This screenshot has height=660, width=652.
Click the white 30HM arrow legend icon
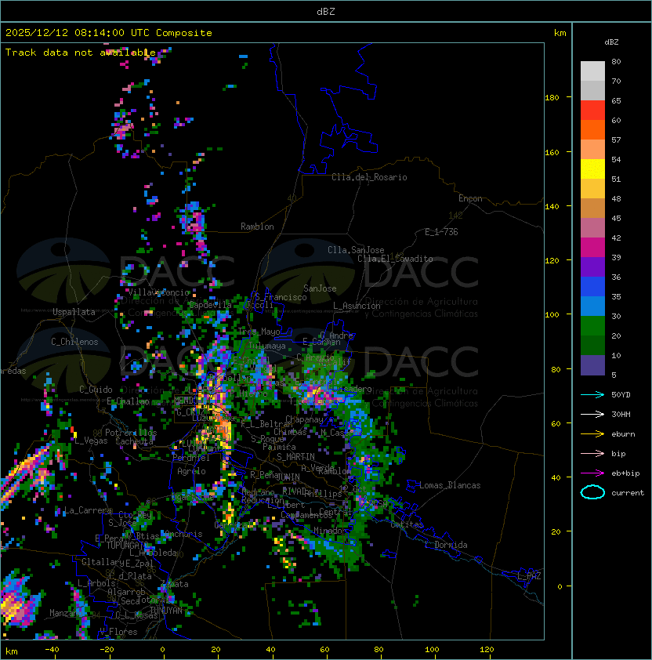tap(592, 414)
